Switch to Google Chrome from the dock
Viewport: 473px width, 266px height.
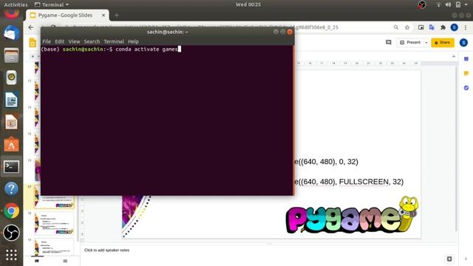pyautogui.click(x=12, y=211)
